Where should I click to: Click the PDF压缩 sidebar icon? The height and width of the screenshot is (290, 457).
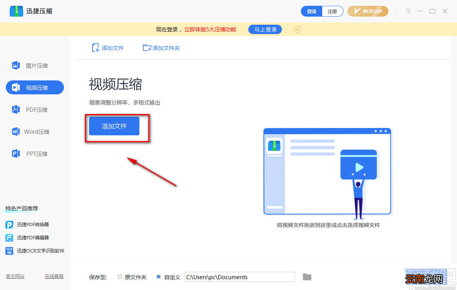(x=16, y=109)
